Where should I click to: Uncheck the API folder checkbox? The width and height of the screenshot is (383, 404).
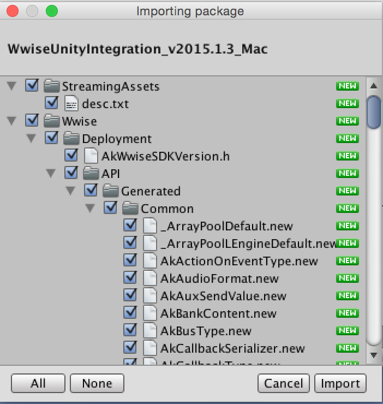[71, 173]
